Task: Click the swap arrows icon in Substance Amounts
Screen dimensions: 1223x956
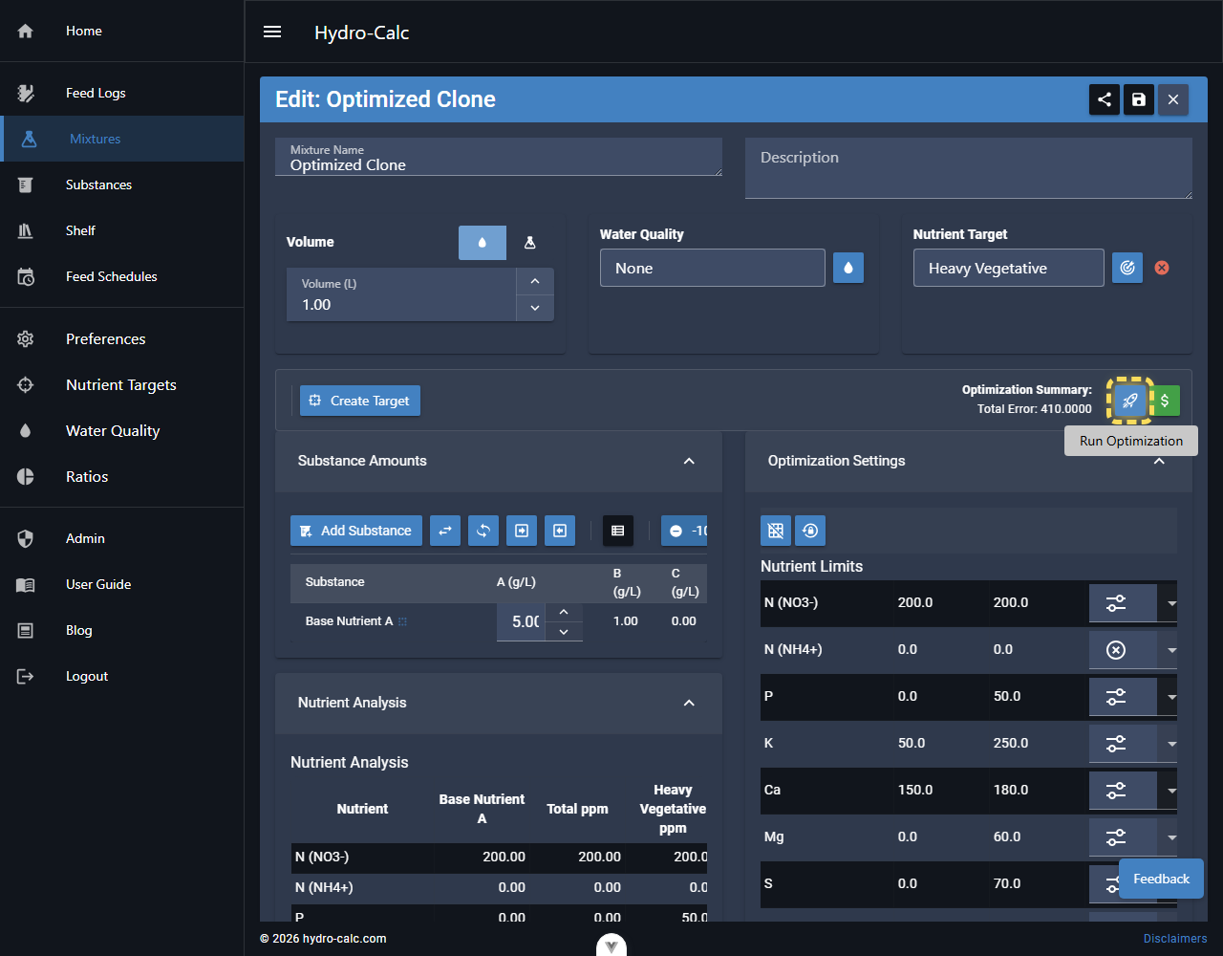Action: (445, 531)
